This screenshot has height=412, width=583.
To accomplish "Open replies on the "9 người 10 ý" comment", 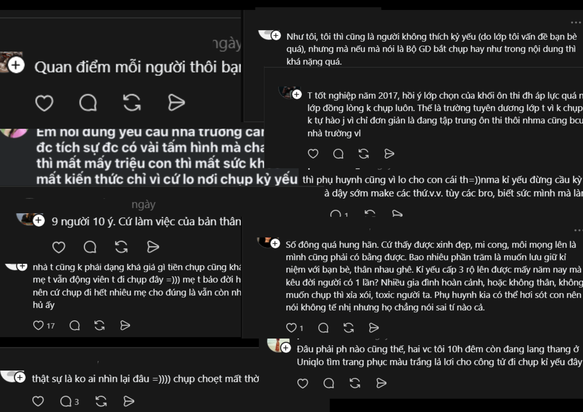I will [x=90, y=247].
